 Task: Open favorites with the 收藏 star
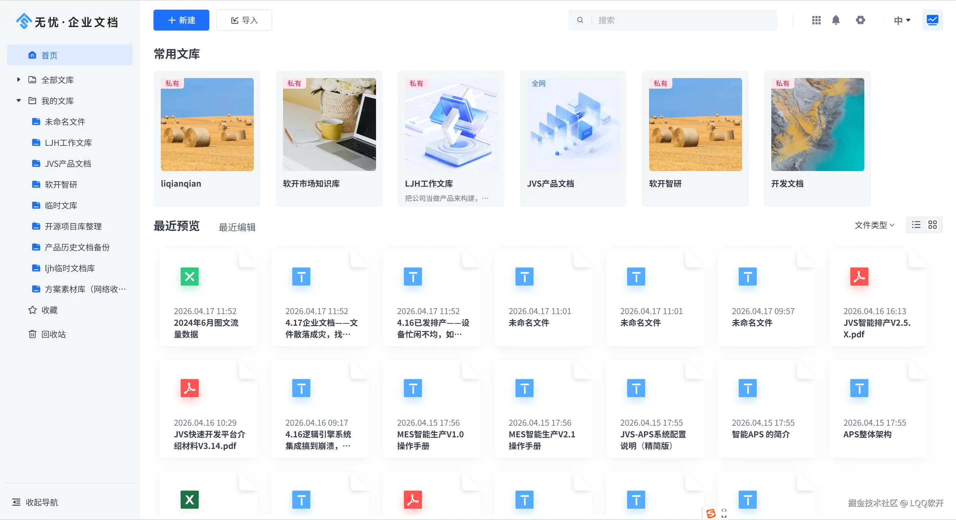(48, 310)
